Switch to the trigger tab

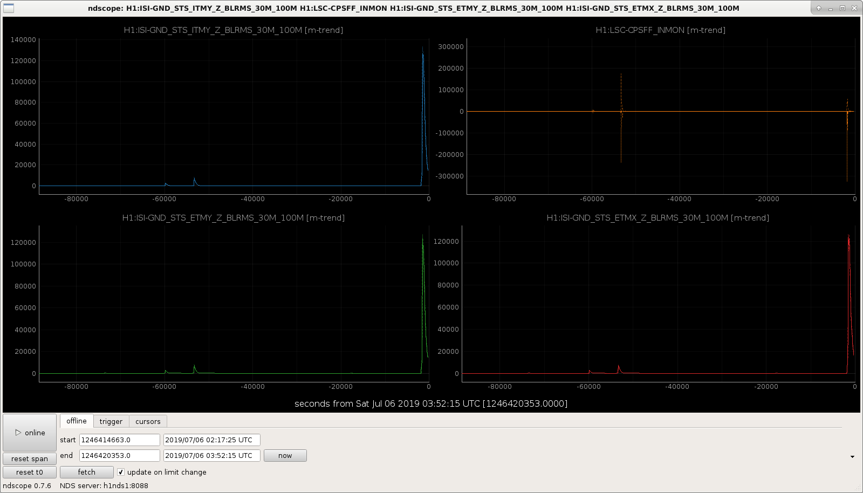[111, 421]
